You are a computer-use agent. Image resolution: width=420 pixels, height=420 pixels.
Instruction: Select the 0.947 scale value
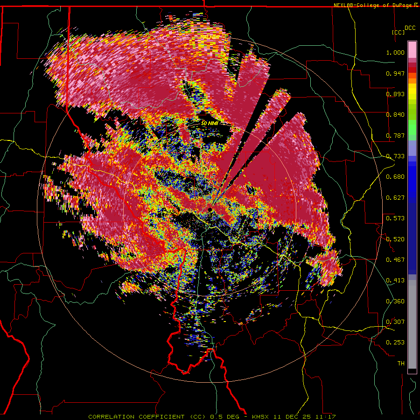click(395, 73)
